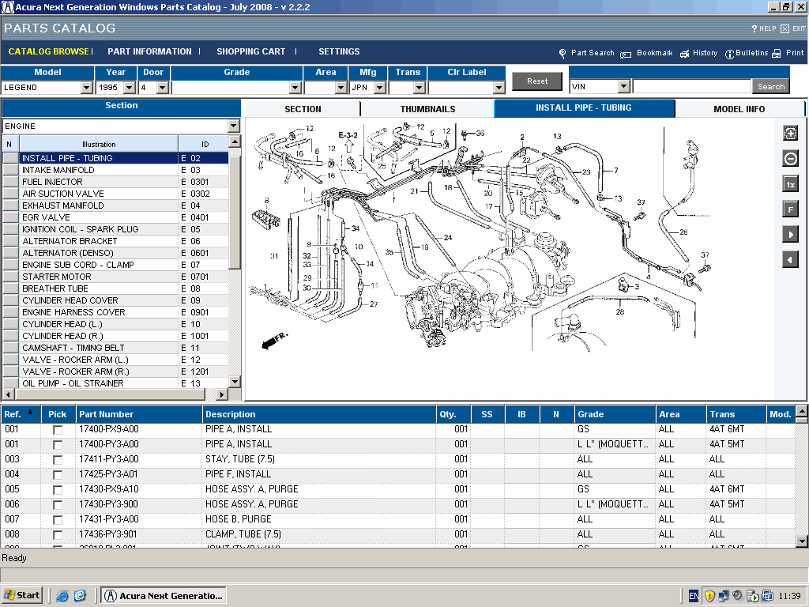
Task: Click the Search button next to VIN
Action: coord(770,87)
